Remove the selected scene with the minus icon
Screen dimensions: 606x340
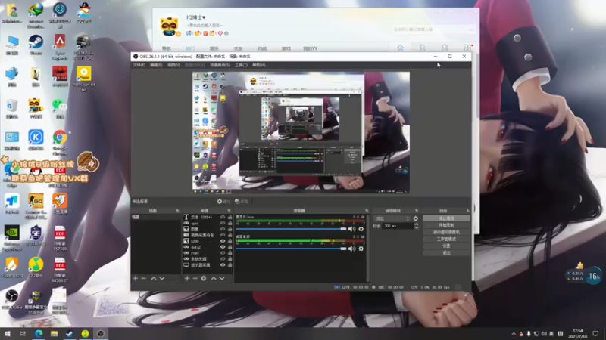coord(143,278)
